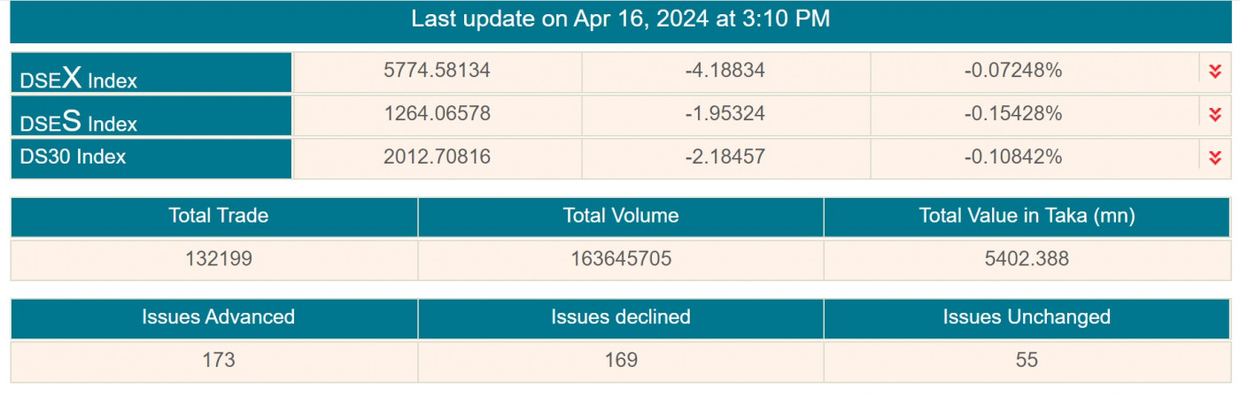
Task: Click the last update timestamp banner
Action: tap(620, 19)
